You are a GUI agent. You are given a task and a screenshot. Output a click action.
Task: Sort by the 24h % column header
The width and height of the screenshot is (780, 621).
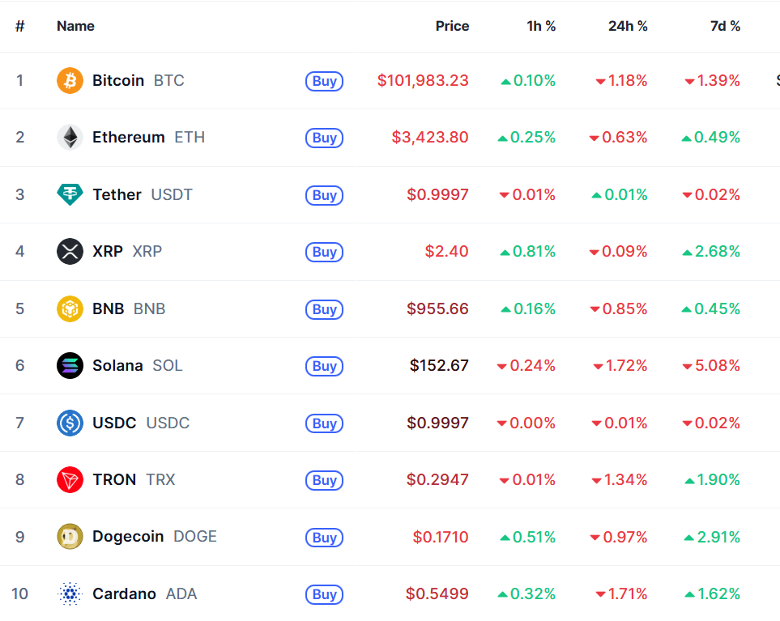click(628, 26)
